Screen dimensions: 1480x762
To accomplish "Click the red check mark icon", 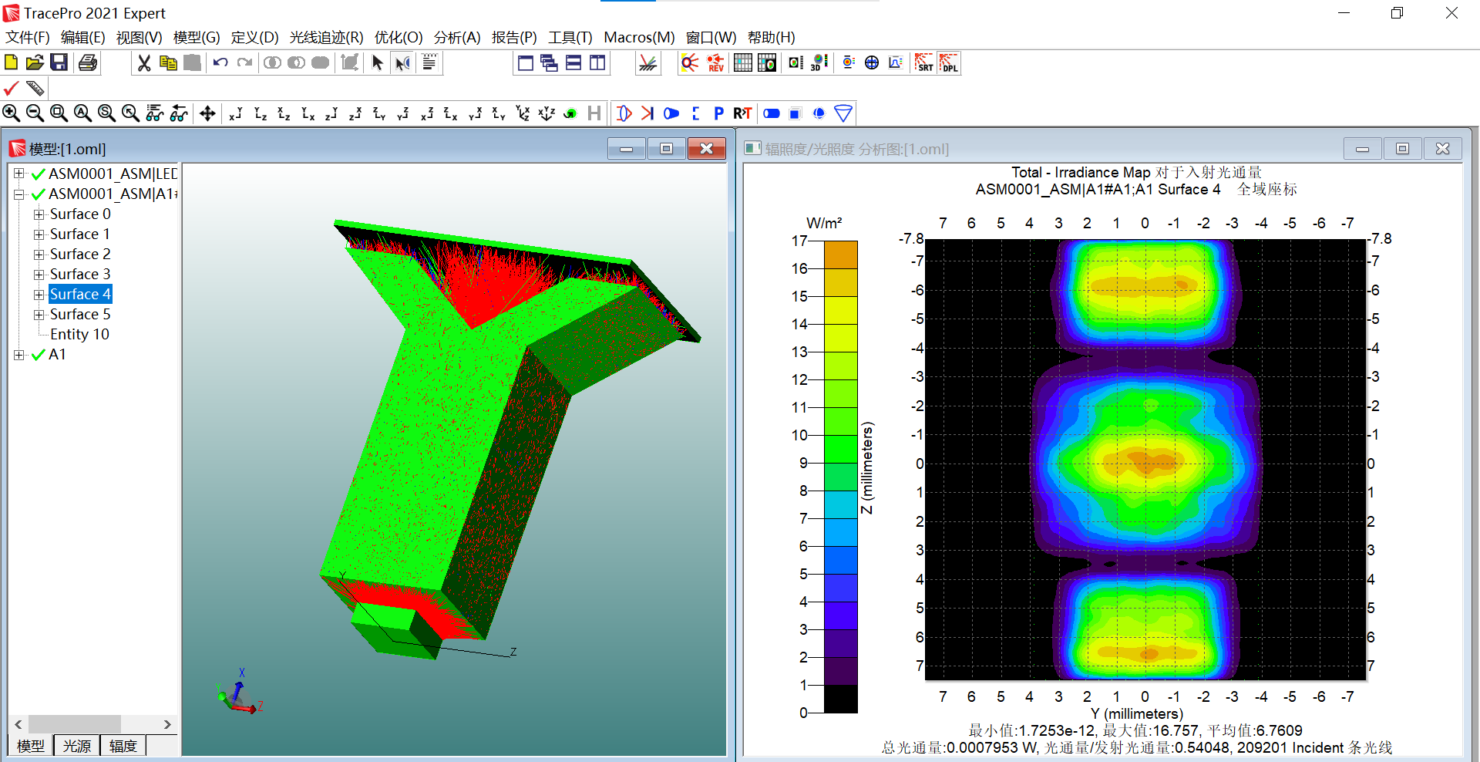I will [11, 88].
